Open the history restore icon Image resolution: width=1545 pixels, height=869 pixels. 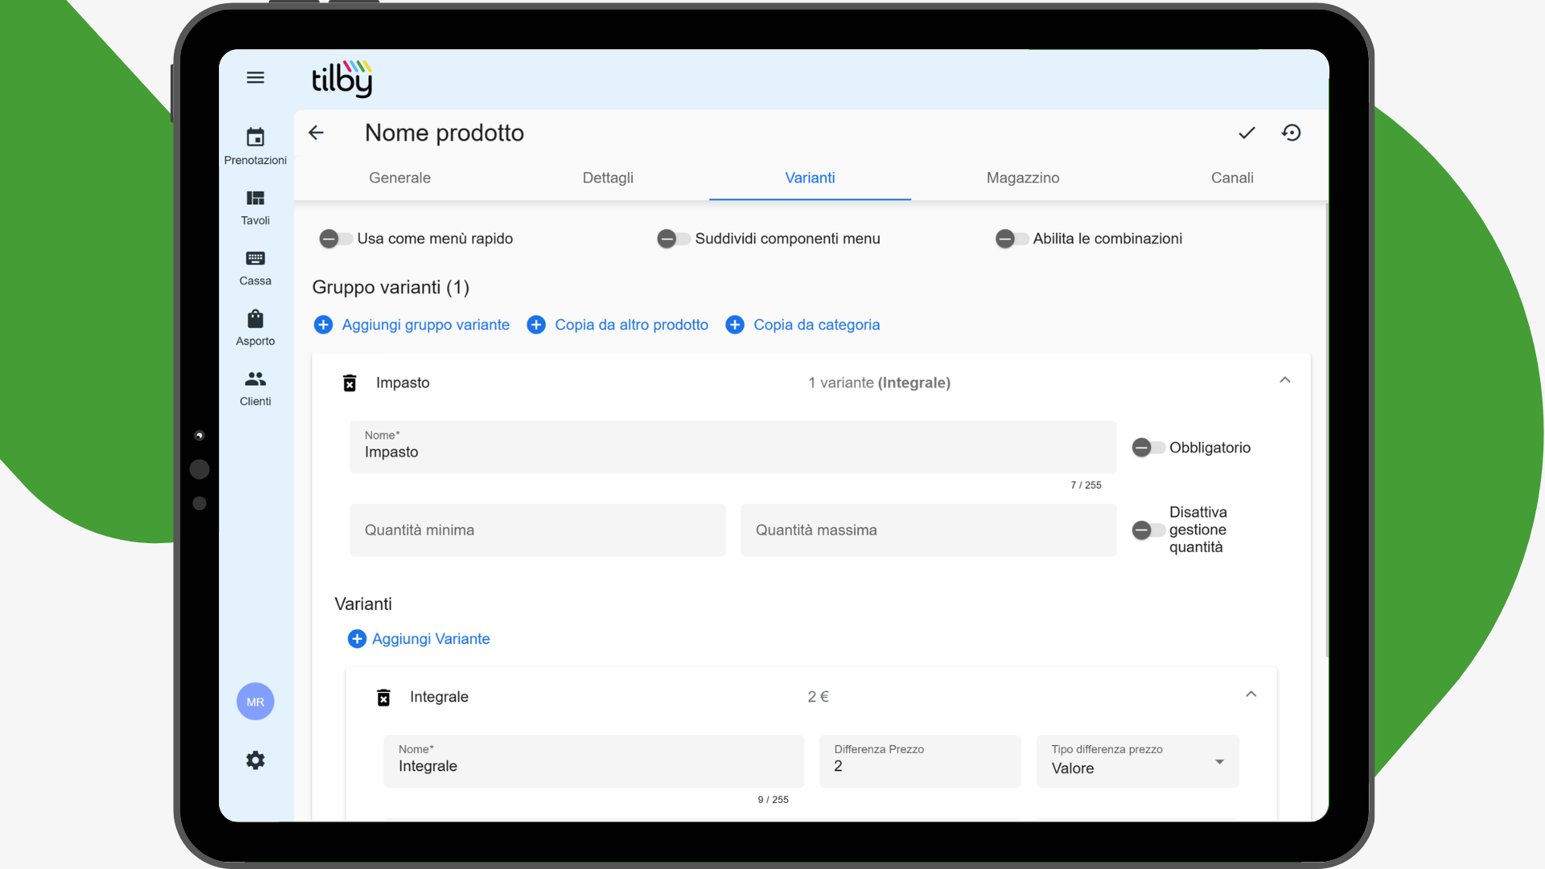1292,133
